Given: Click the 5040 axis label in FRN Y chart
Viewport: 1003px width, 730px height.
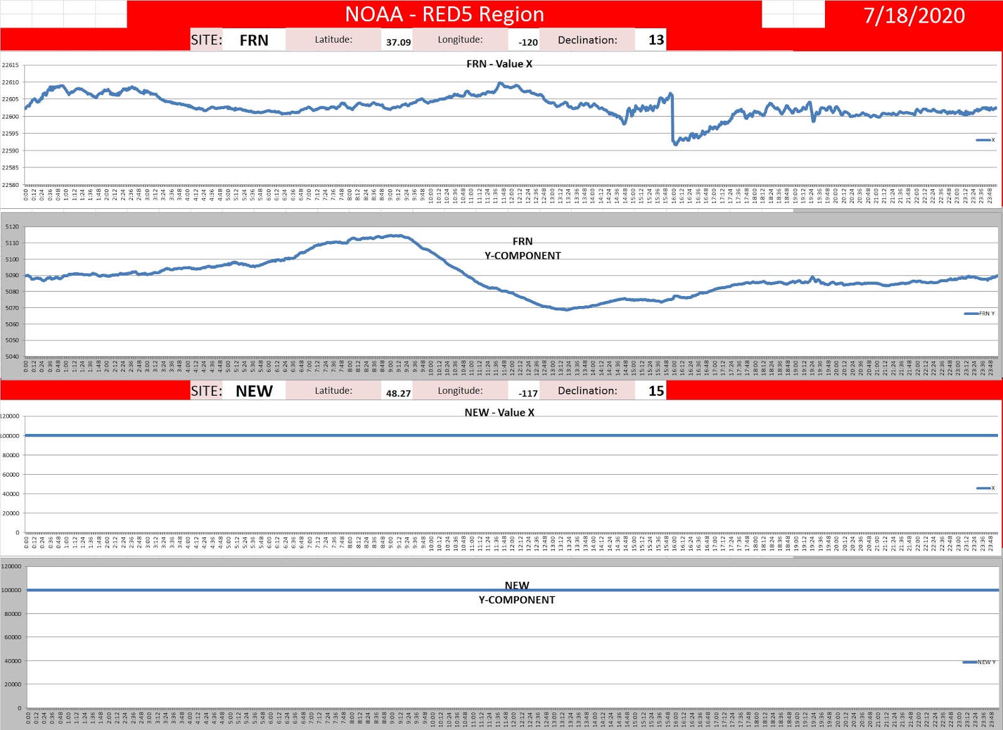Looking at the screenshot, I should [x=12, y=357].
